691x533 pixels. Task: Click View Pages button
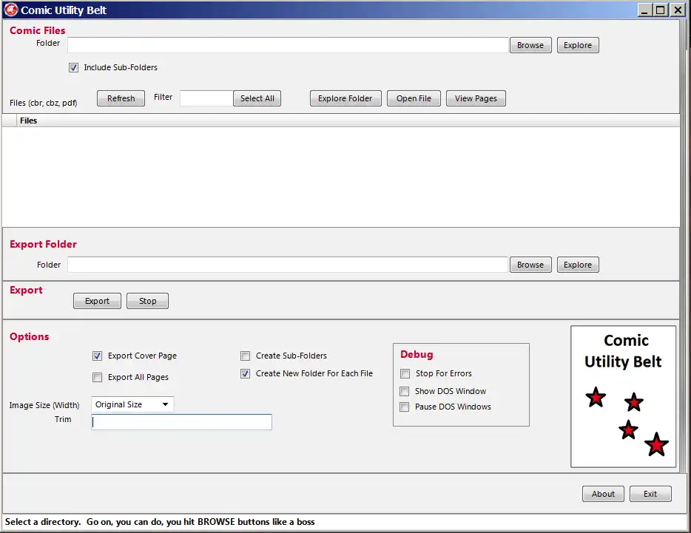(476, 98)
